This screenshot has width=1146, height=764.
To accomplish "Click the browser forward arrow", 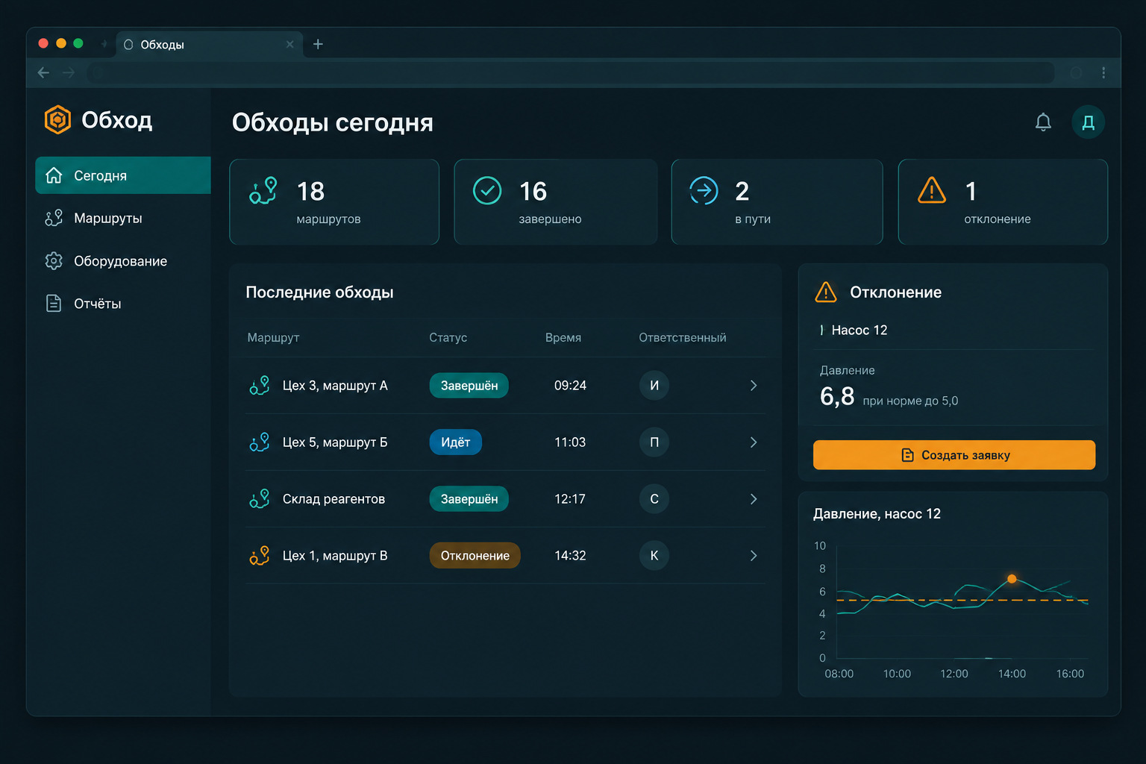I will coord(69,73).
